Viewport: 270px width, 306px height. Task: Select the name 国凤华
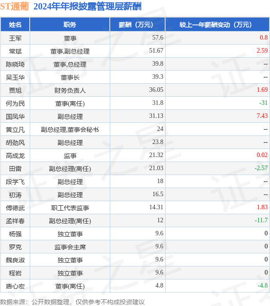point(15,117)
